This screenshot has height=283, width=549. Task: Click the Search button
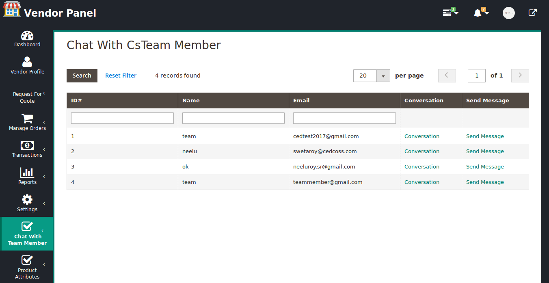click(82, 76)
